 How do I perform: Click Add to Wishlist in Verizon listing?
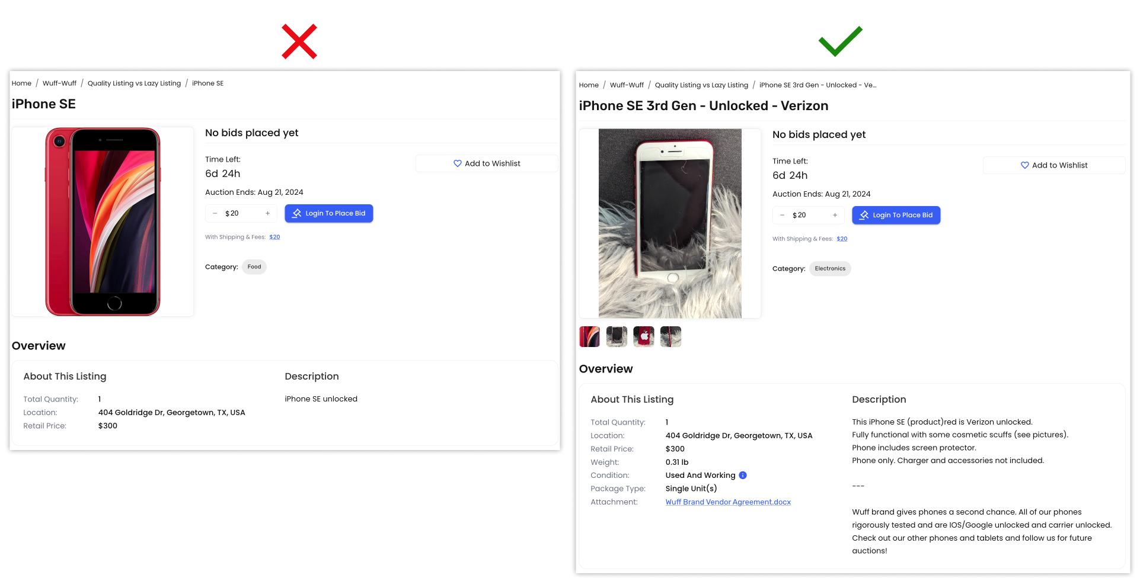pos(1054,165)
